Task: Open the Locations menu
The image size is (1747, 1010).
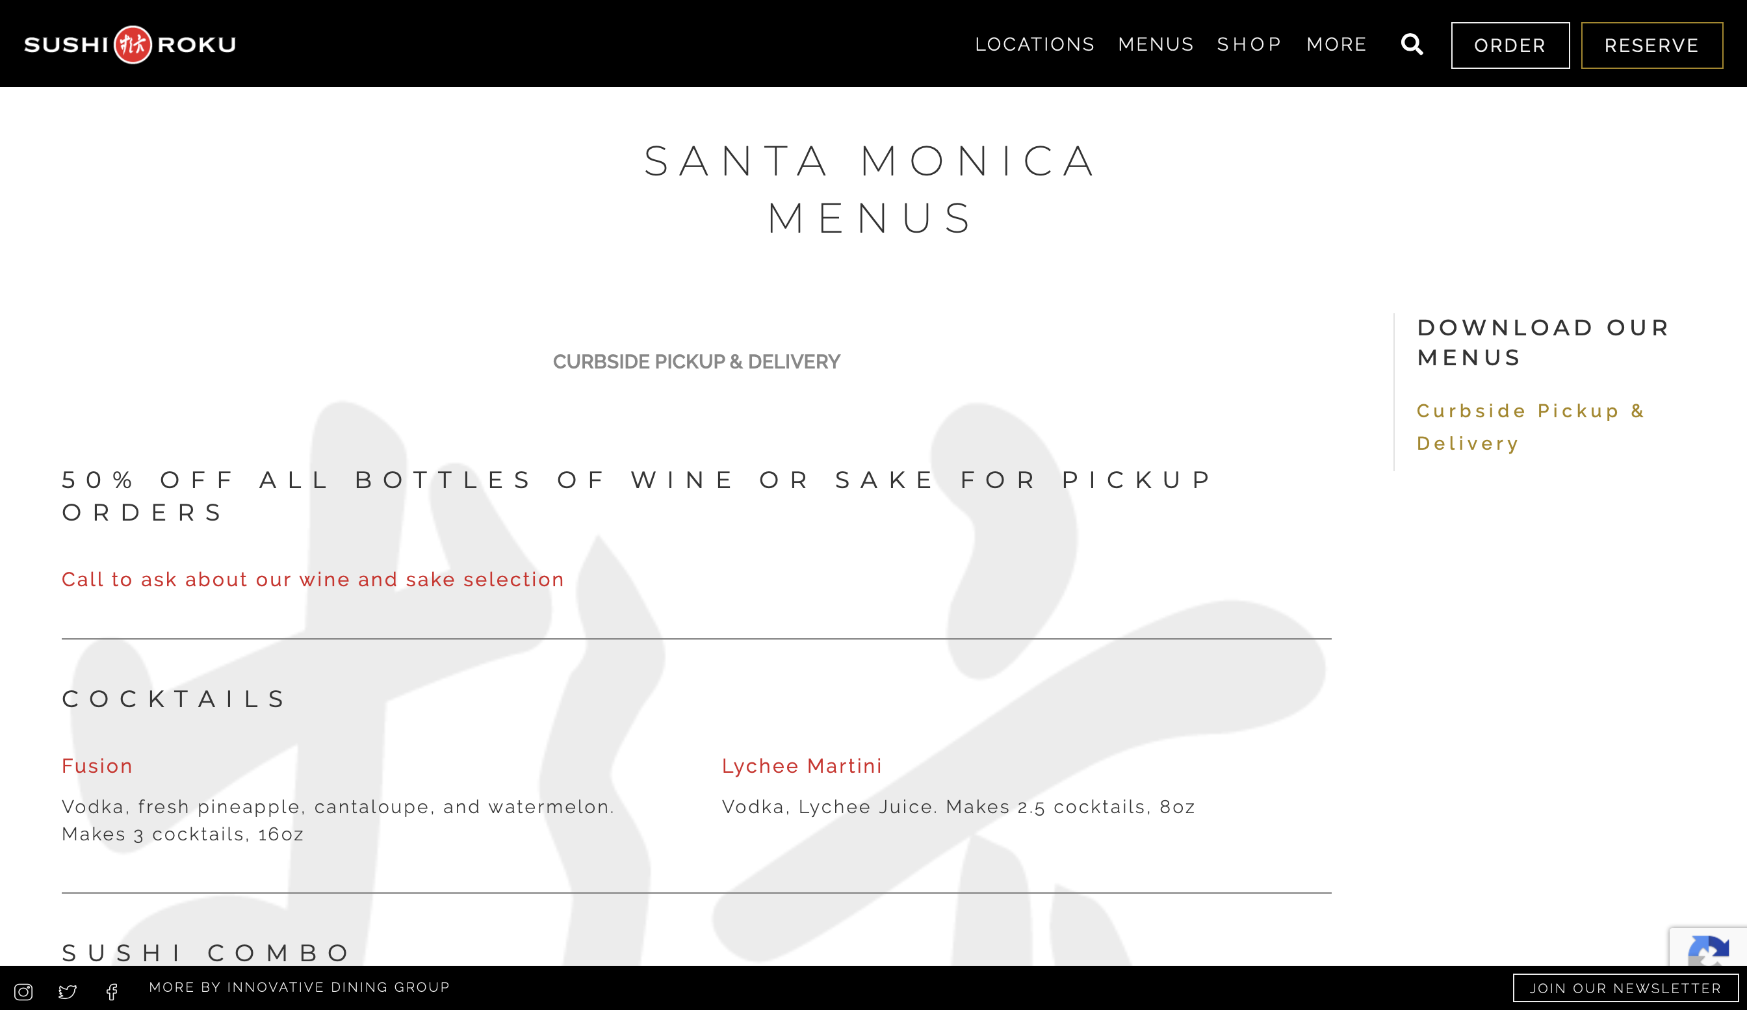Action: pyautogui.click(x=1034, y=44)
